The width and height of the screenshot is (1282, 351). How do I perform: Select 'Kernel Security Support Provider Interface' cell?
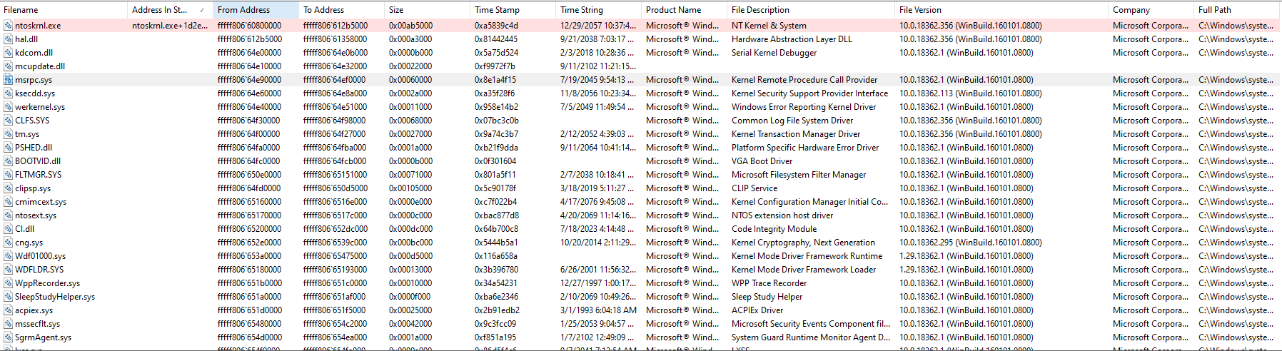pos(812,93)
